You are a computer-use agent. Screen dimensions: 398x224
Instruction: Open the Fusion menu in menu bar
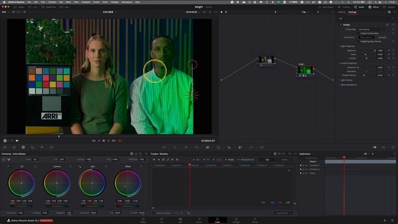(96, 2)
